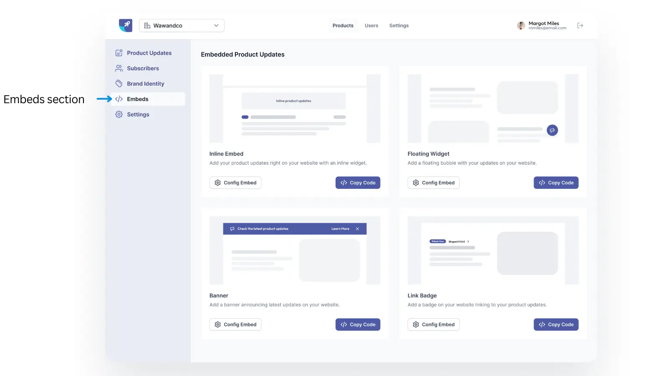Click the Brand Identity tag icon
The width and height of the screenshot is (668, 376).
119,84
